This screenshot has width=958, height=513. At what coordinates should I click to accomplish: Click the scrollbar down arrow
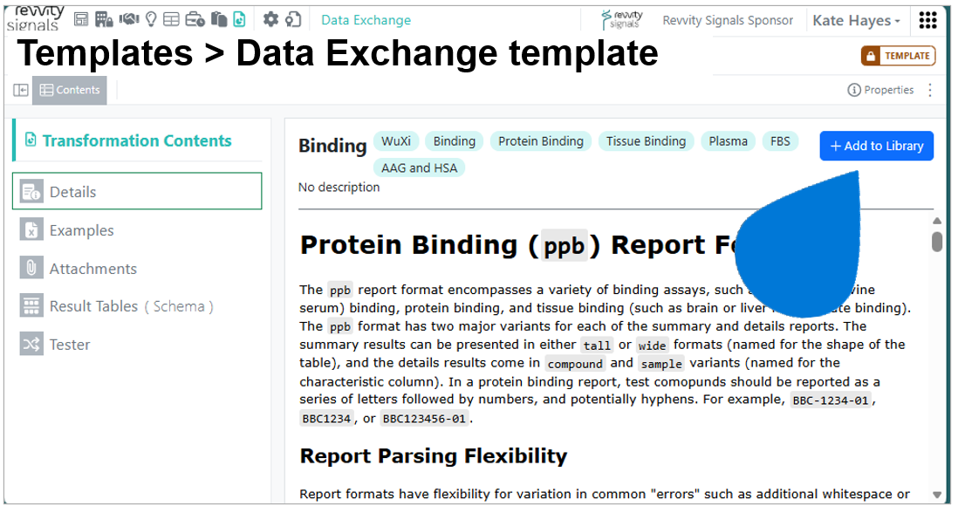point(936,495)
